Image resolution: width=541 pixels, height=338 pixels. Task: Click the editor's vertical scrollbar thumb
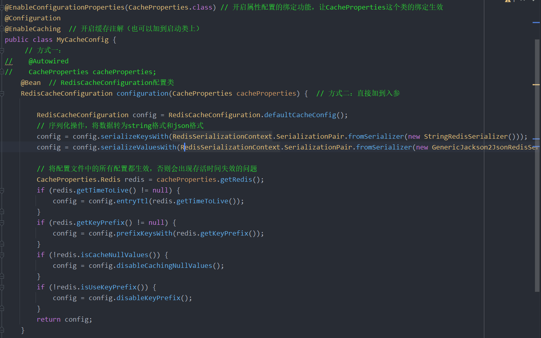click(537, 165)
